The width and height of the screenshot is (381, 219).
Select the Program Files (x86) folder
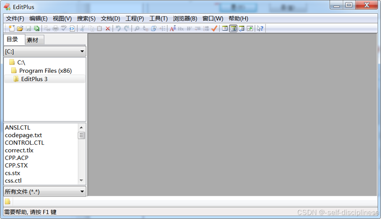coord(41,71)
